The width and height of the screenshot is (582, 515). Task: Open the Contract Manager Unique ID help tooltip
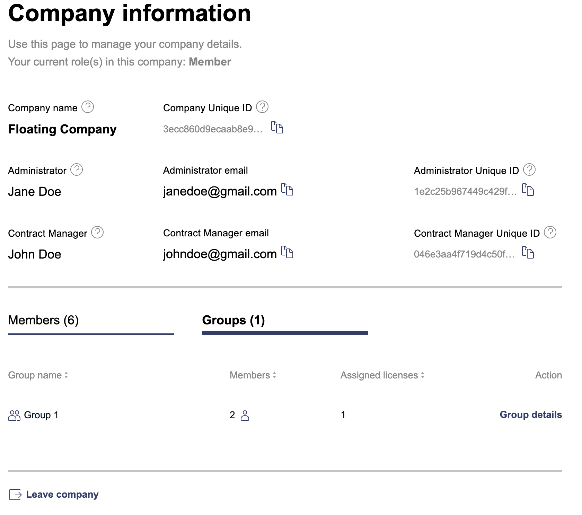pos(550,233)
